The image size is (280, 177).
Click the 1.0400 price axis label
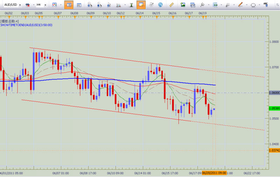[274, 144]
